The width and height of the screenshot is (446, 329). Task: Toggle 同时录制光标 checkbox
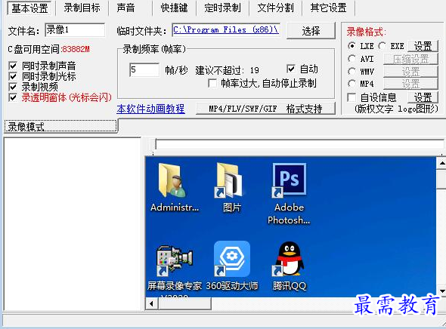click(13, 76)
